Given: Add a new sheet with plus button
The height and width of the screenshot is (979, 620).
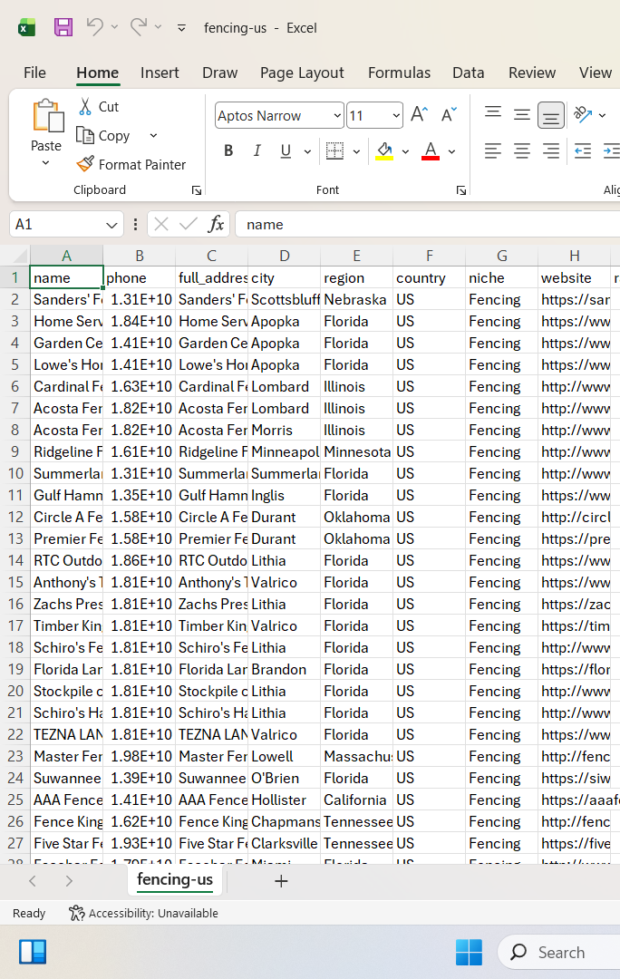Looking at the screenshot, I should (282, 881).
